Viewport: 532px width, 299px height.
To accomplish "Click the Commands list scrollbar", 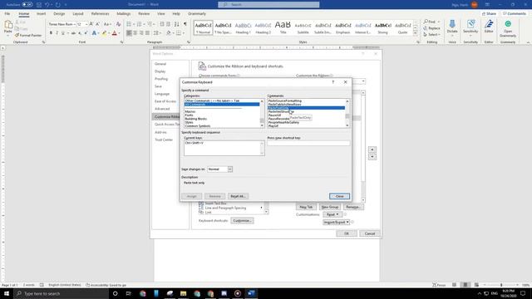I will 347,113.
